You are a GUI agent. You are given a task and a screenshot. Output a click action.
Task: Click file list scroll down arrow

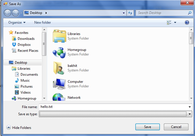click(191, 98)
